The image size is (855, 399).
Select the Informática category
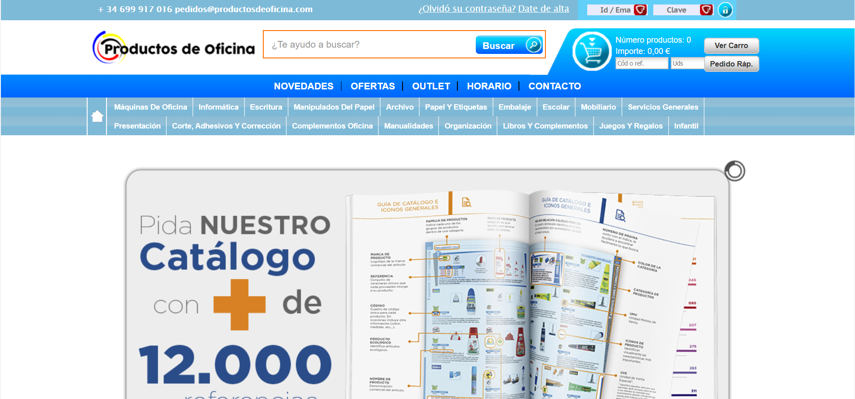(x=218, y=107)
